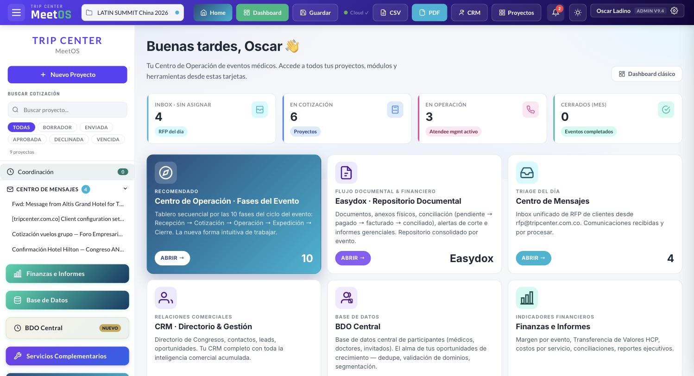Open the hamburger menu icon
Screen dimensions: 694x376
tap(16, 13)
